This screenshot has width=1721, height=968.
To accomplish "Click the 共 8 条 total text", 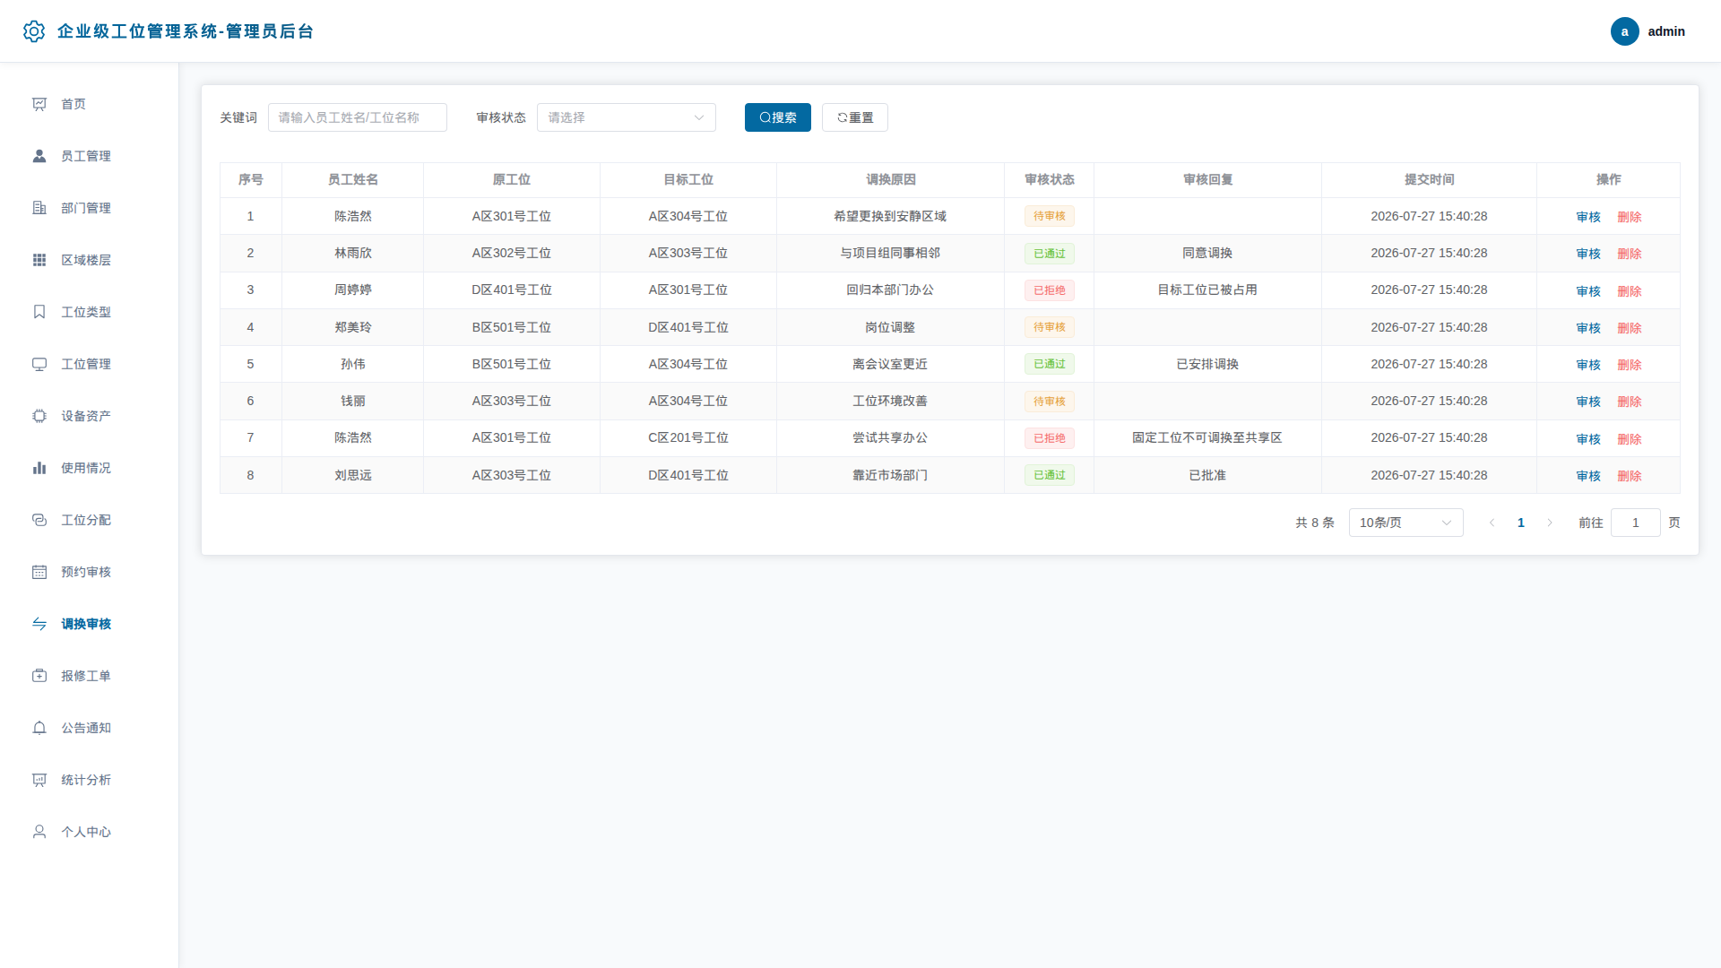I will pos(1314,523).
